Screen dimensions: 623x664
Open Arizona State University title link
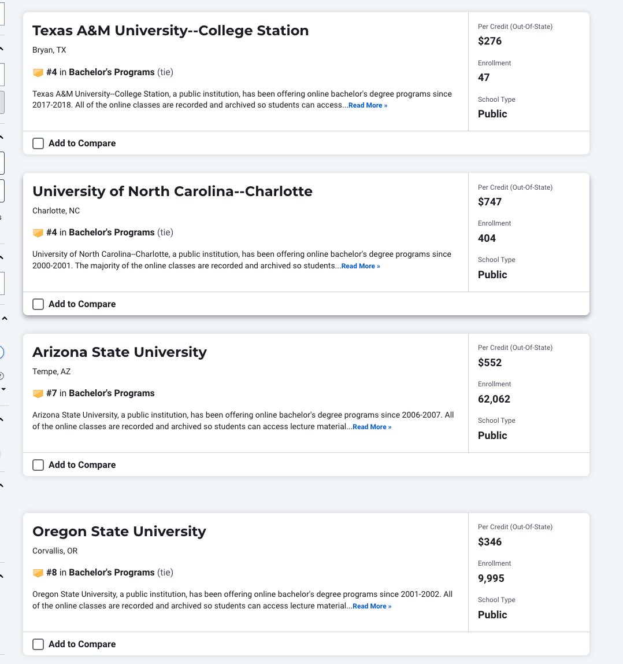point(120,352)
